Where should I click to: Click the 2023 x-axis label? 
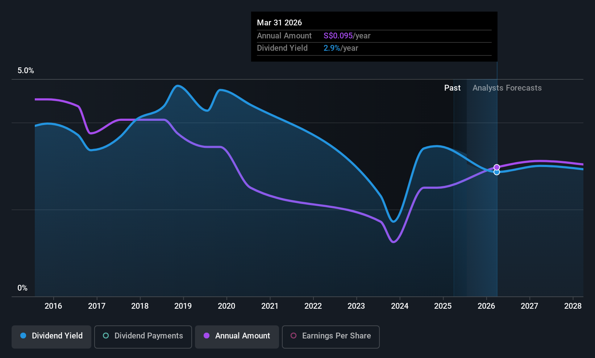356,306
